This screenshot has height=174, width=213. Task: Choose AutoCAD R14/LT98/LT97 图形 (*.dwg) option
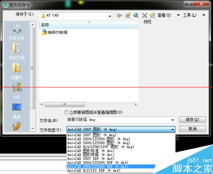pyautogui.click(x=121, y=147)
